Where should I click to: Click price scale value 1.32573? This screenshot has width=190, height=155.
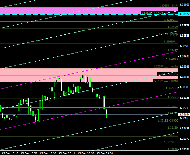(x=184, y=26)
